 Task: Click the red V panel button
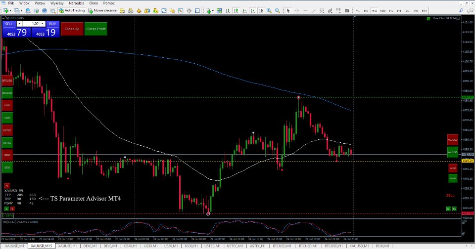(7, 186)
